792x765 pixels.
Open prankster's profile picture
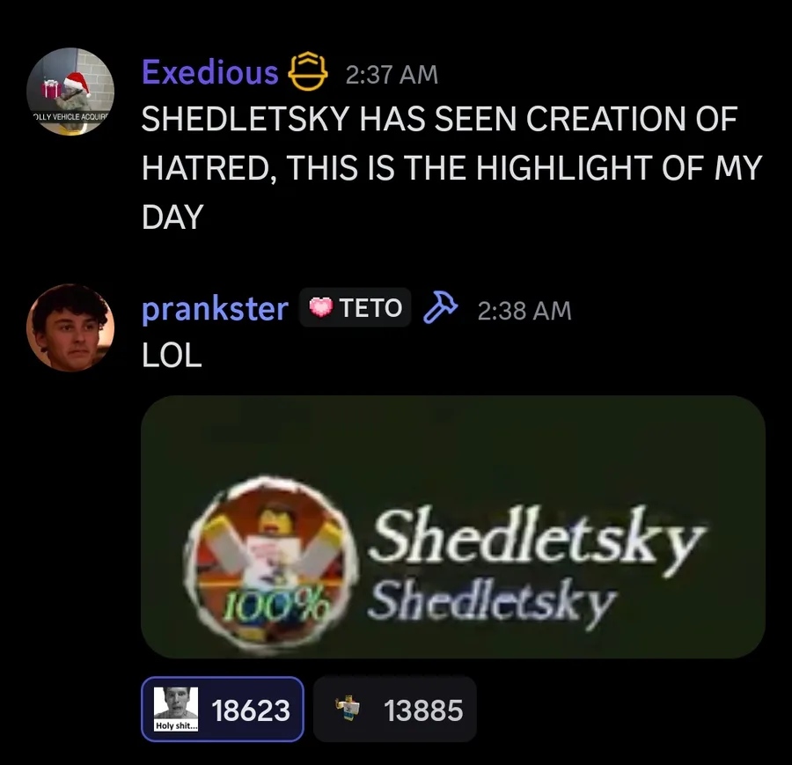point(70,328)
